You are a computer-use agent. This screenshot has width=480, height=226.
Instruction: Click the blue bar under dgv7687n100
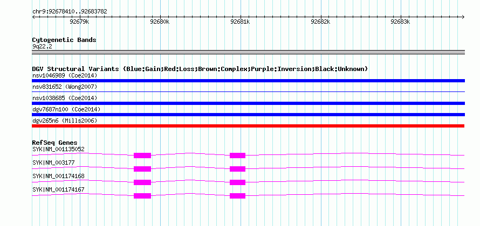tap(248, 115)
